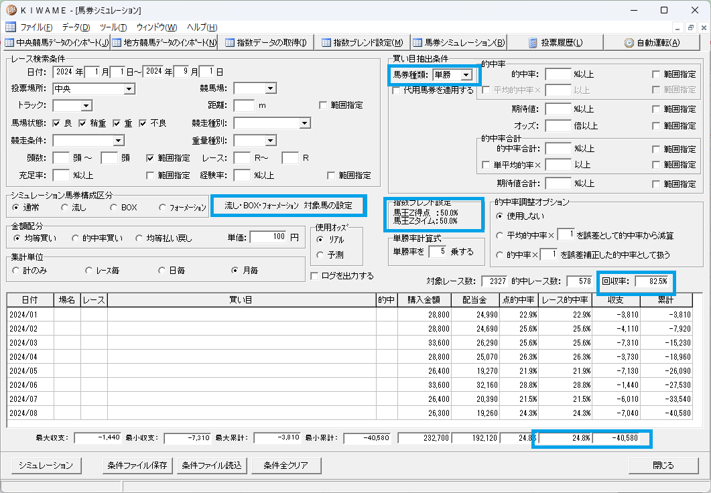Click the 購入金額 column header

[424, 300]
